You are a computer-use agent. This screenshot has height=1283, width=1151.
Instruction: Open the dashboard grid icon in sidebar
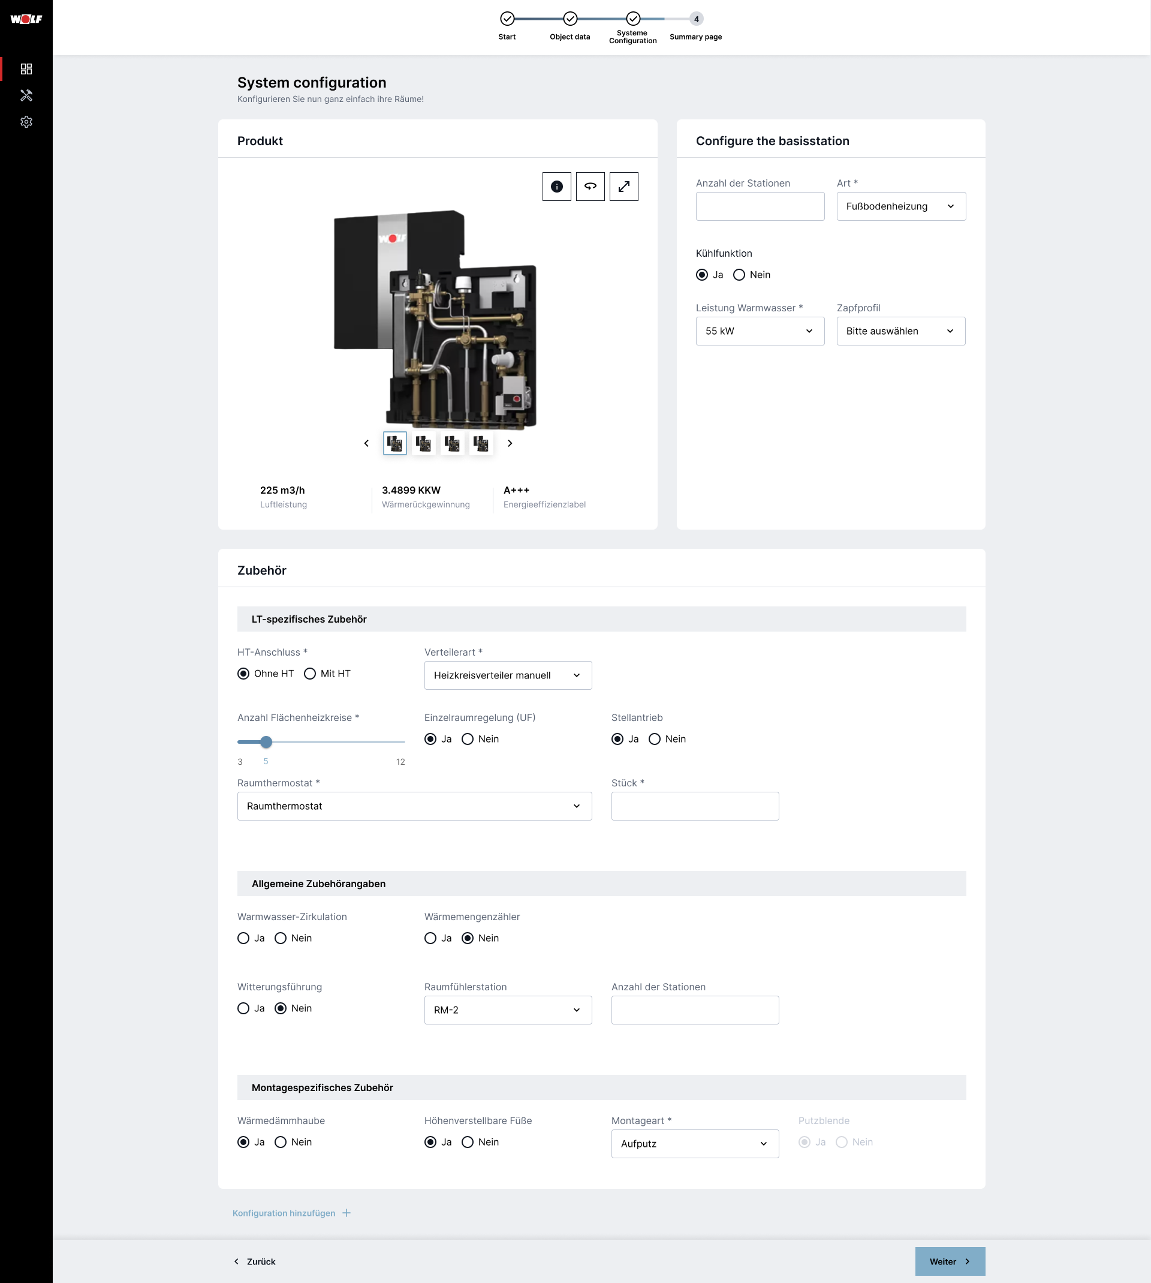[x=26, y=68]
